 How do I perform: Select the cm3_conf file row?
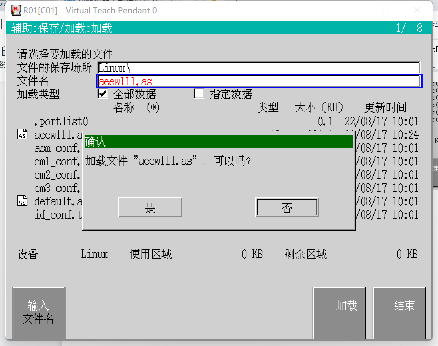(x=57, y=188)
